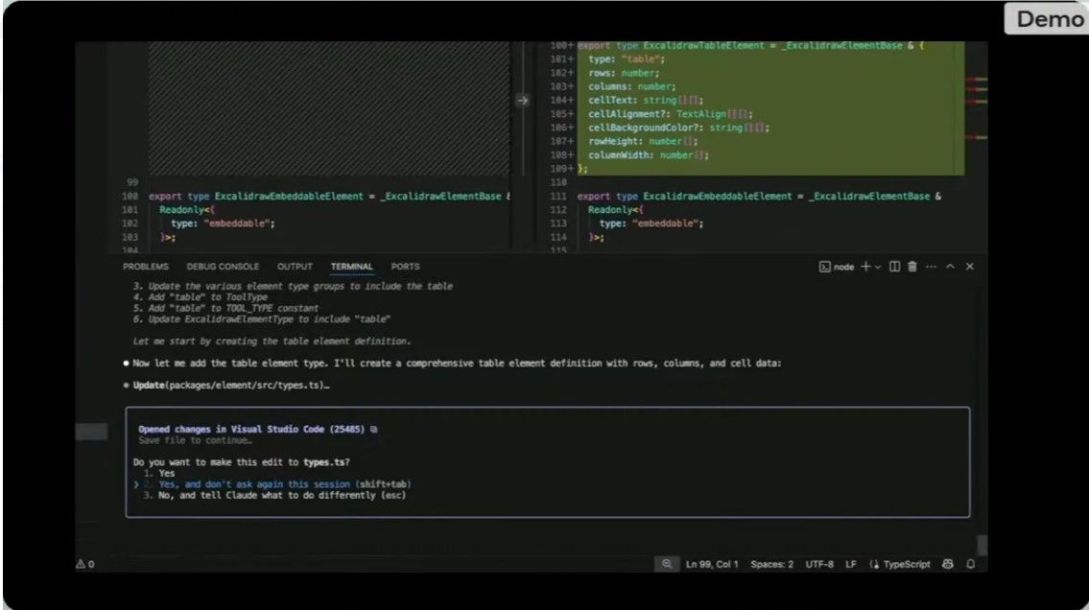Switch to the PROBLEMS tab
Image resolution: width=1089 pixels, height=610 pixels.
pyautogui.click(x=146, y=267)
